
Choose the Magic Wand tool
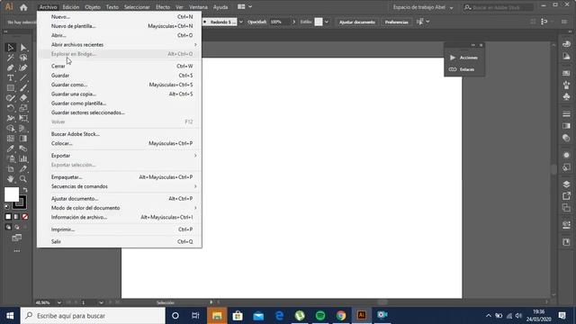[x=10, y=58]
